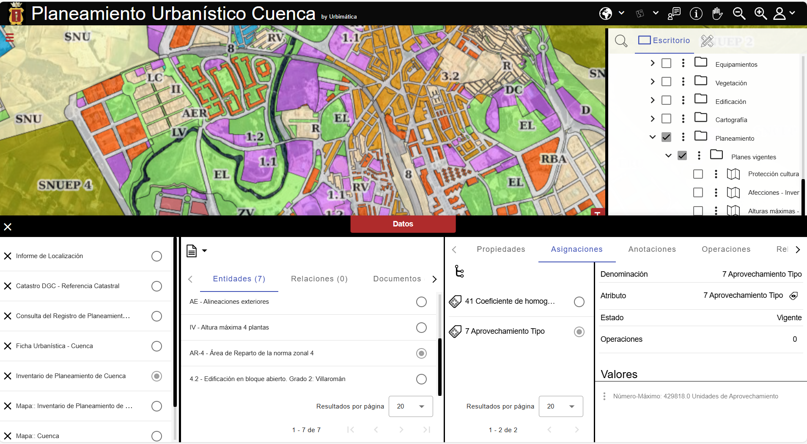
Task: Expand the Cartografía folder
Action: tap(652, 119)
